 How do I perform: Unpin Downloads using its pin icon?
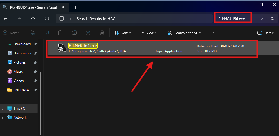[x=35, y=44]
